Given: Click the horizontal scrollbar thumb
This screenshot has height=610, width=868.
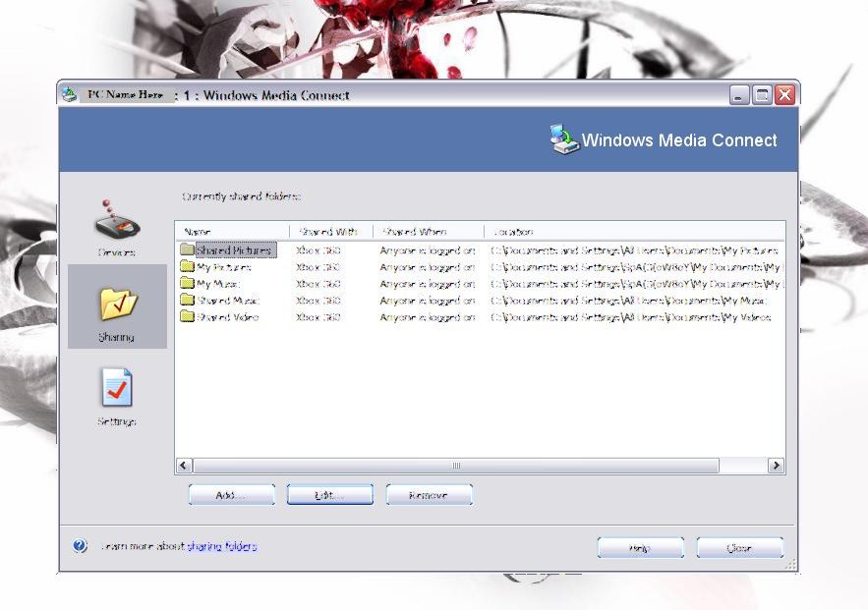Looking at the screenshot, I should pyautogui.click(x=456, y=466).
